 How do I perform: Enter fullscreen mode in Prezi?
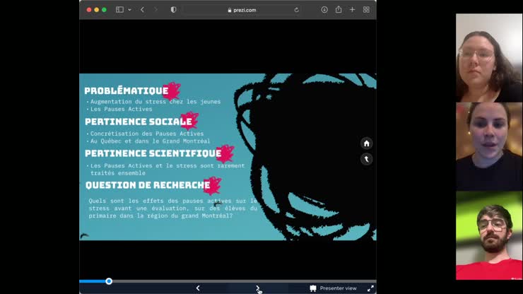(370, 288)
